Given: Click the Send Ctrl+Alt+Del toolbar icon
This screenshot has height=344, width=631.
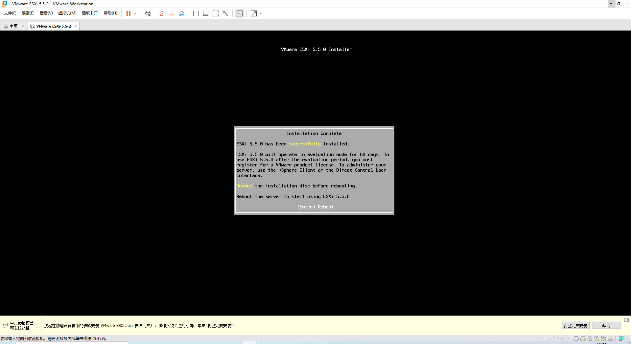Looking at the screenshot, I should pyautogui.click(x=148, y=13).
